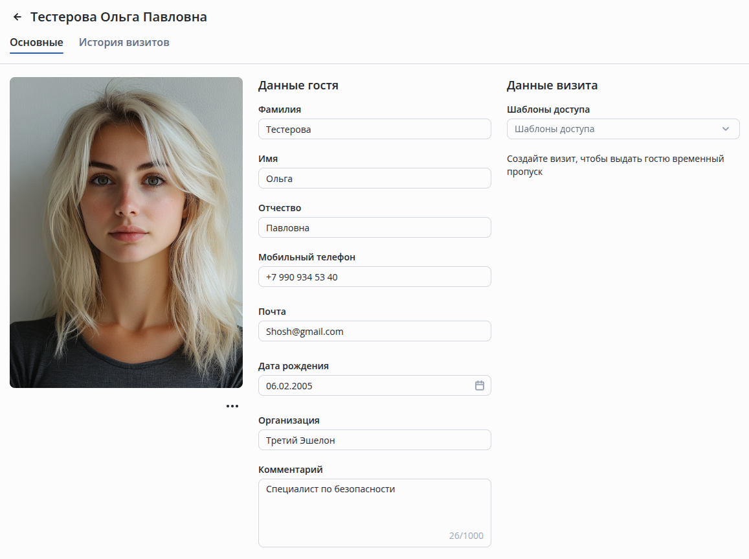Viewport: 749px width, 559px height.
Task: Click the page title Тестерова Ольга Павловна
Action: 118,17
